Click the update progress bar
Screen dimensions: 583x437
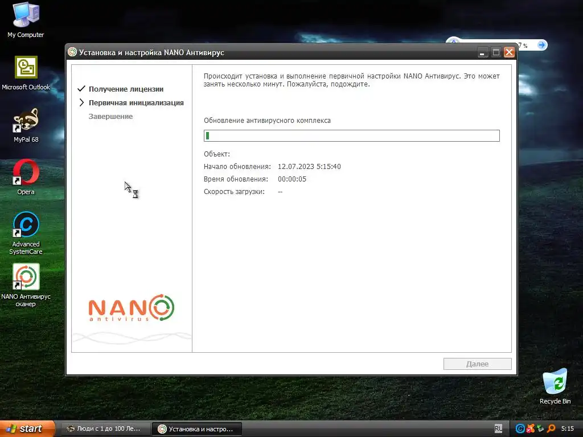pyautogui.click(x=351, y=135)
